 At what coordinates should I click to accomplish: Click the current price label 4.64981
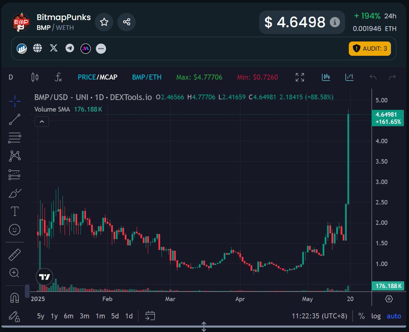pos(388,118)
